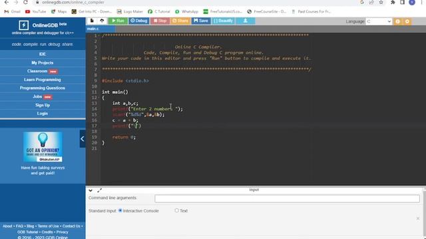Viewport: 426px width, 239px height.
Task: Open Programming Questions in sidebar
Action: [x=43, y=88]
